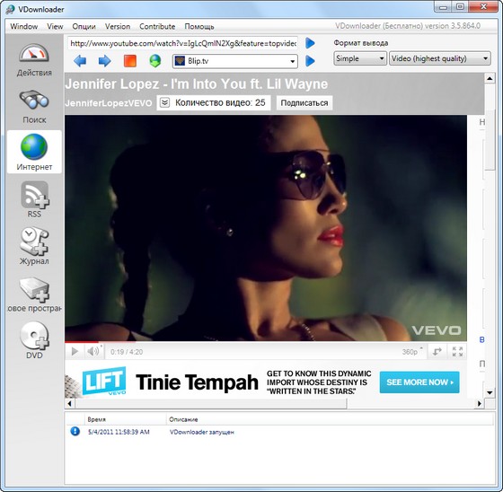Open the Contribute menu
Image resolution: width=503 pixels, height=492 pixels.
click(x=157, y=26)
